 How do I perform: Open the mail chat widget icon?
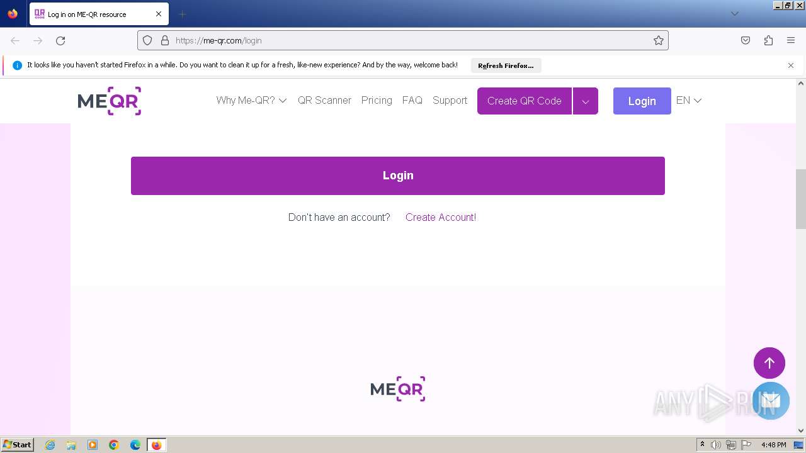tap(771, 401)
